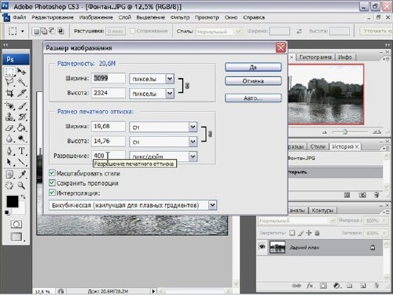Toggle lock transparent pixels in Layers panel
Screen dimensions: 393x295
click(292, 233)
